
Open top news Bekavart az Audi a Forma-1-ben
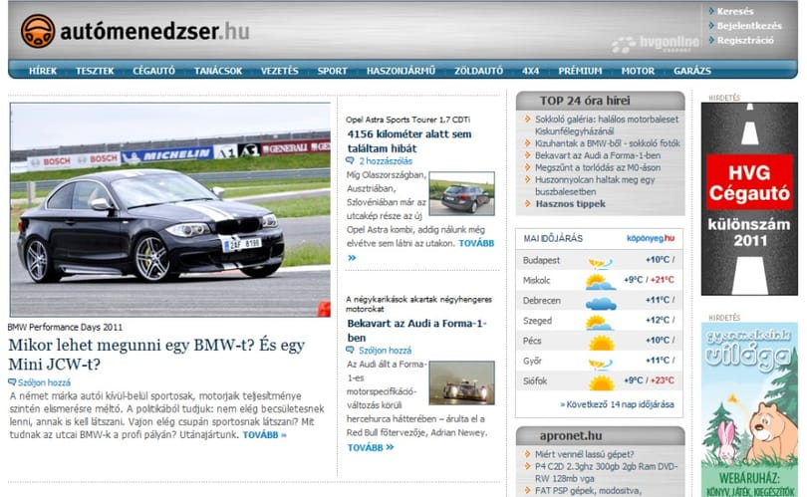598,155
